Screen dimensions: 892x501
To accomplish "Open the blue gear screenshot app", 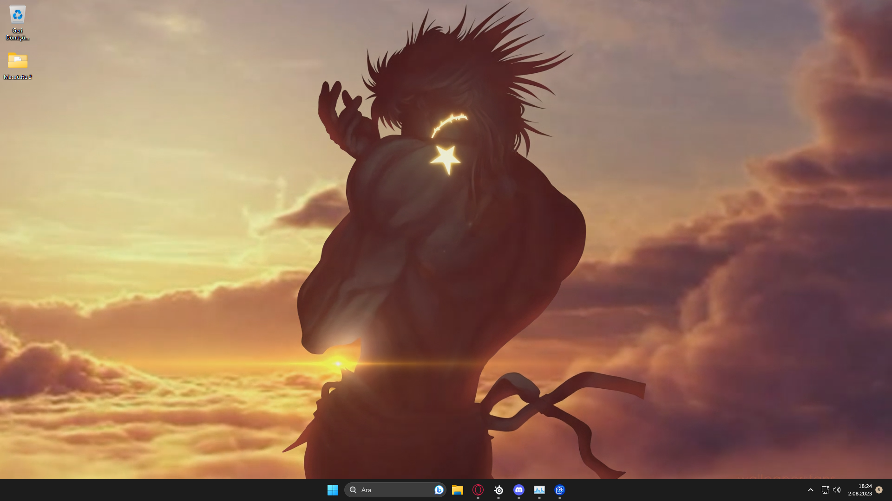I will pos(560,490).
